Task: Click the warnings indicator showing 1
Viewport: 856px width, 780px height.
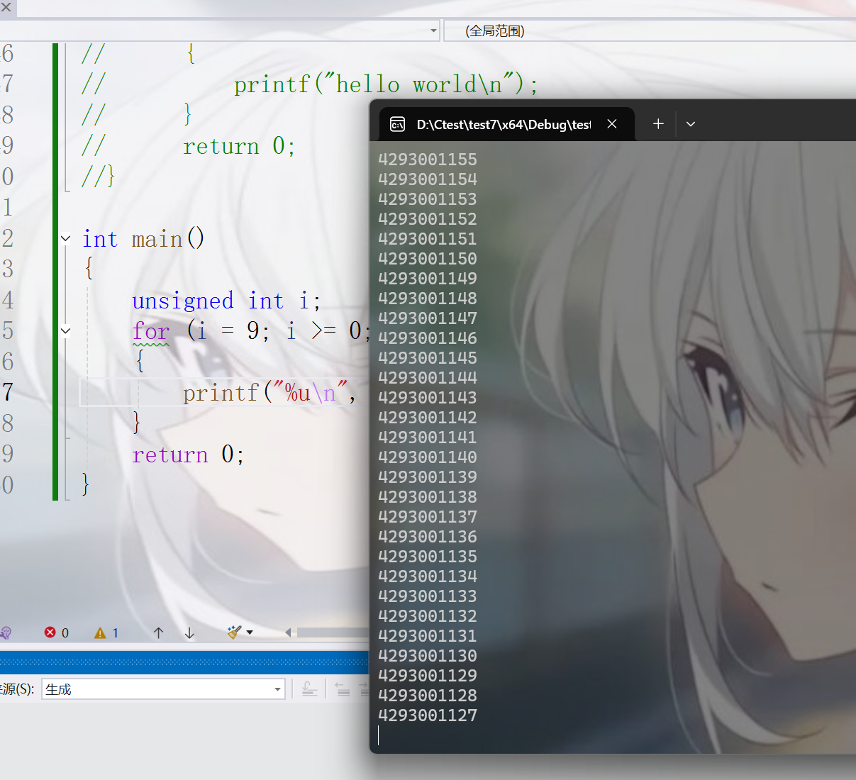Action: 106,633
